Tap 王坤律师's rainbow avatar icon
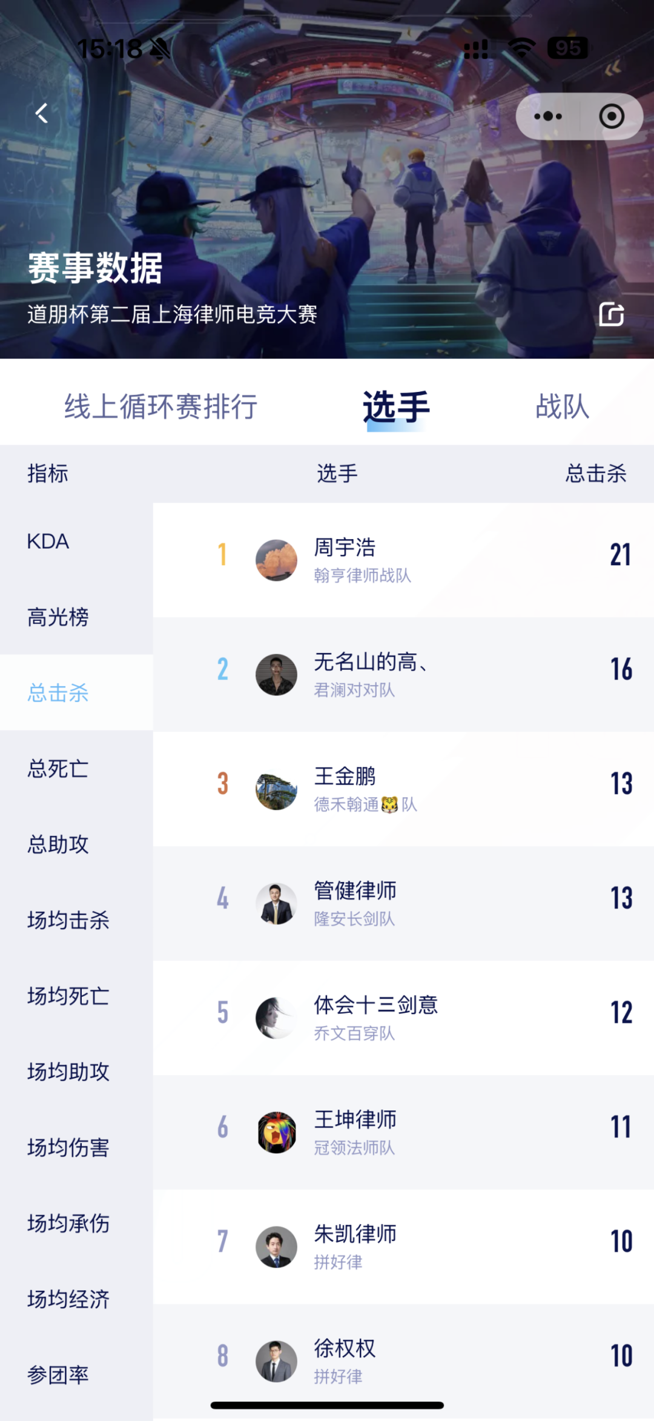654x1421 pixels. point(276,1133)
